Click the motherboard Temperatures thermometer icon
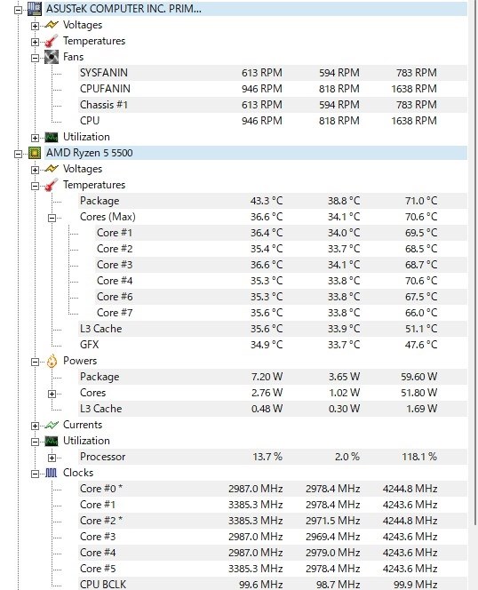Image resolution: width=478 pixels, height=590 pixels. click(52, 41)
